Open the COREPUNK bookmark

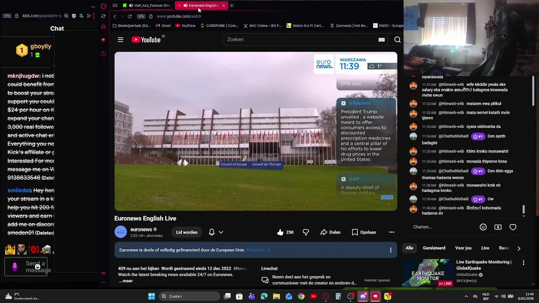[219, 26]
